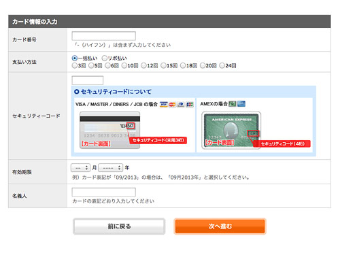Click the VISA card logo icon
Screen dimensions: 340x255
pos(163,104)
